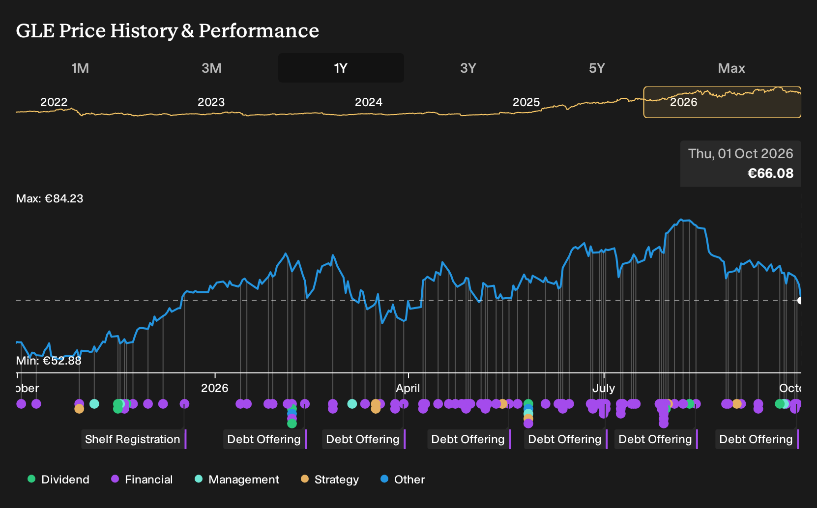Toggle the Other legend entry
This screenshot has width=817, height=508.
coord(403,480)
